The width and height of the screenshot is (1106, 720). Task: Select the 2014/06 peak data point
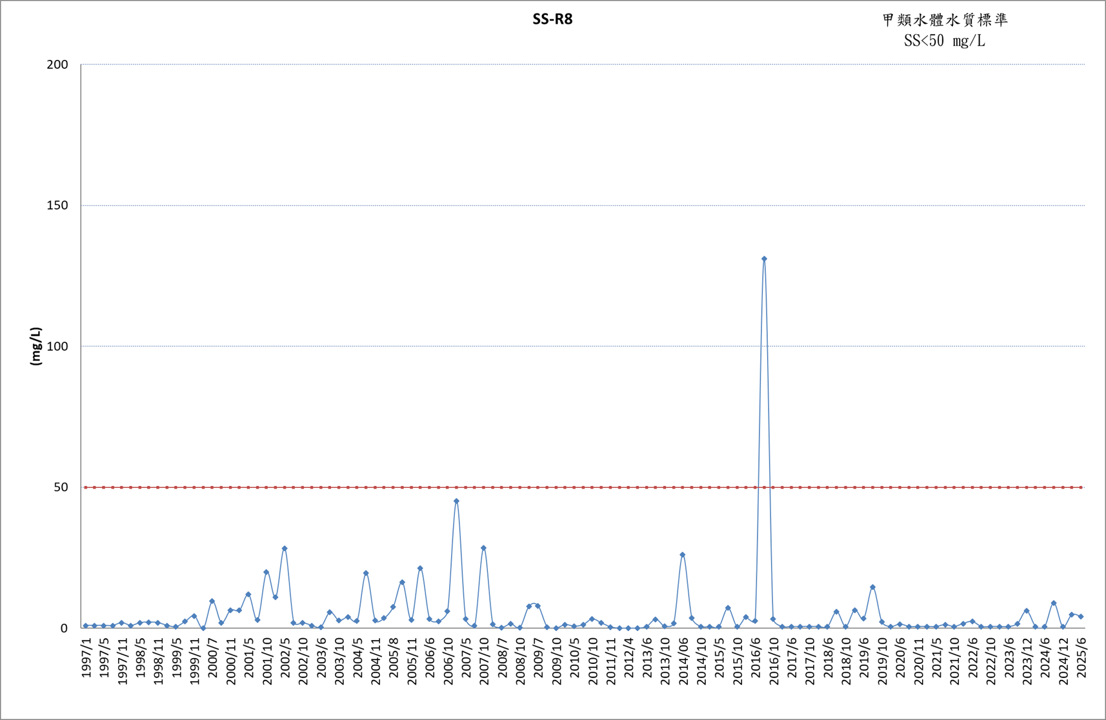click(x=683, y=554)
